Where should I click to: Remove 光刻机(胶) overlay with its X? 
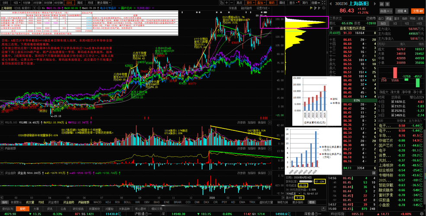coord(154,8)
